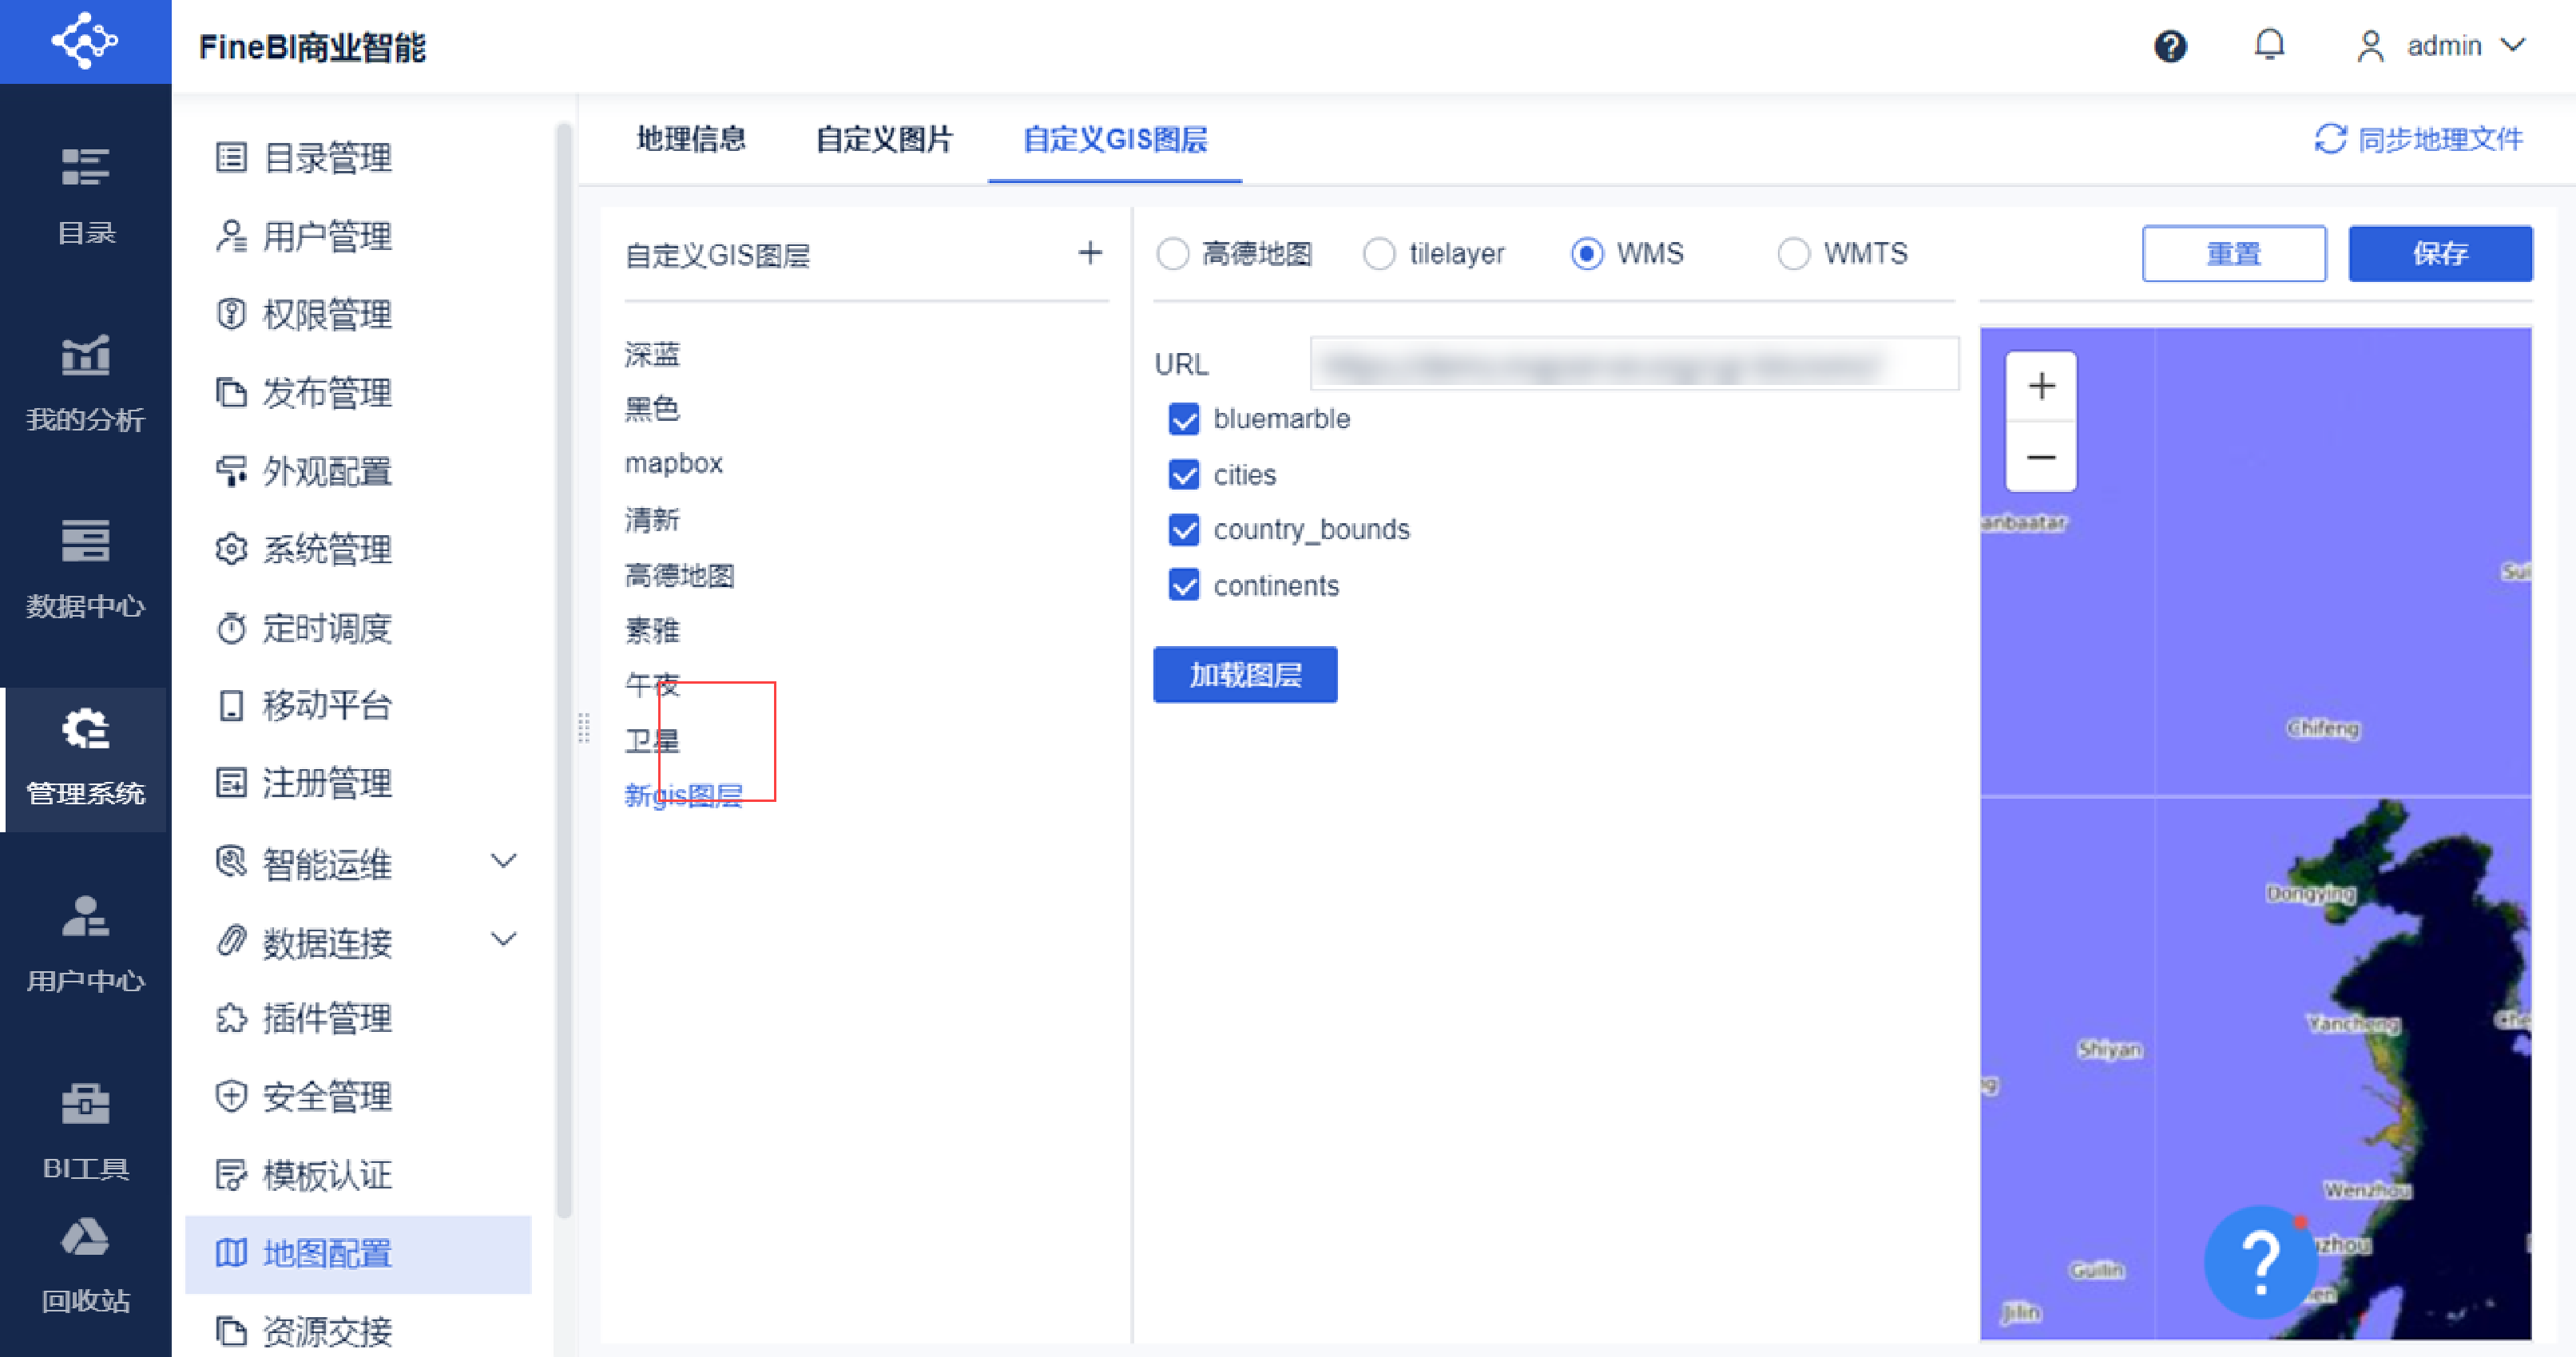Image resolution: width=2576 pixels, height=1357 pixels.
Task: Uncheck the bluemarble layer checkbox
Action: 1183,419
